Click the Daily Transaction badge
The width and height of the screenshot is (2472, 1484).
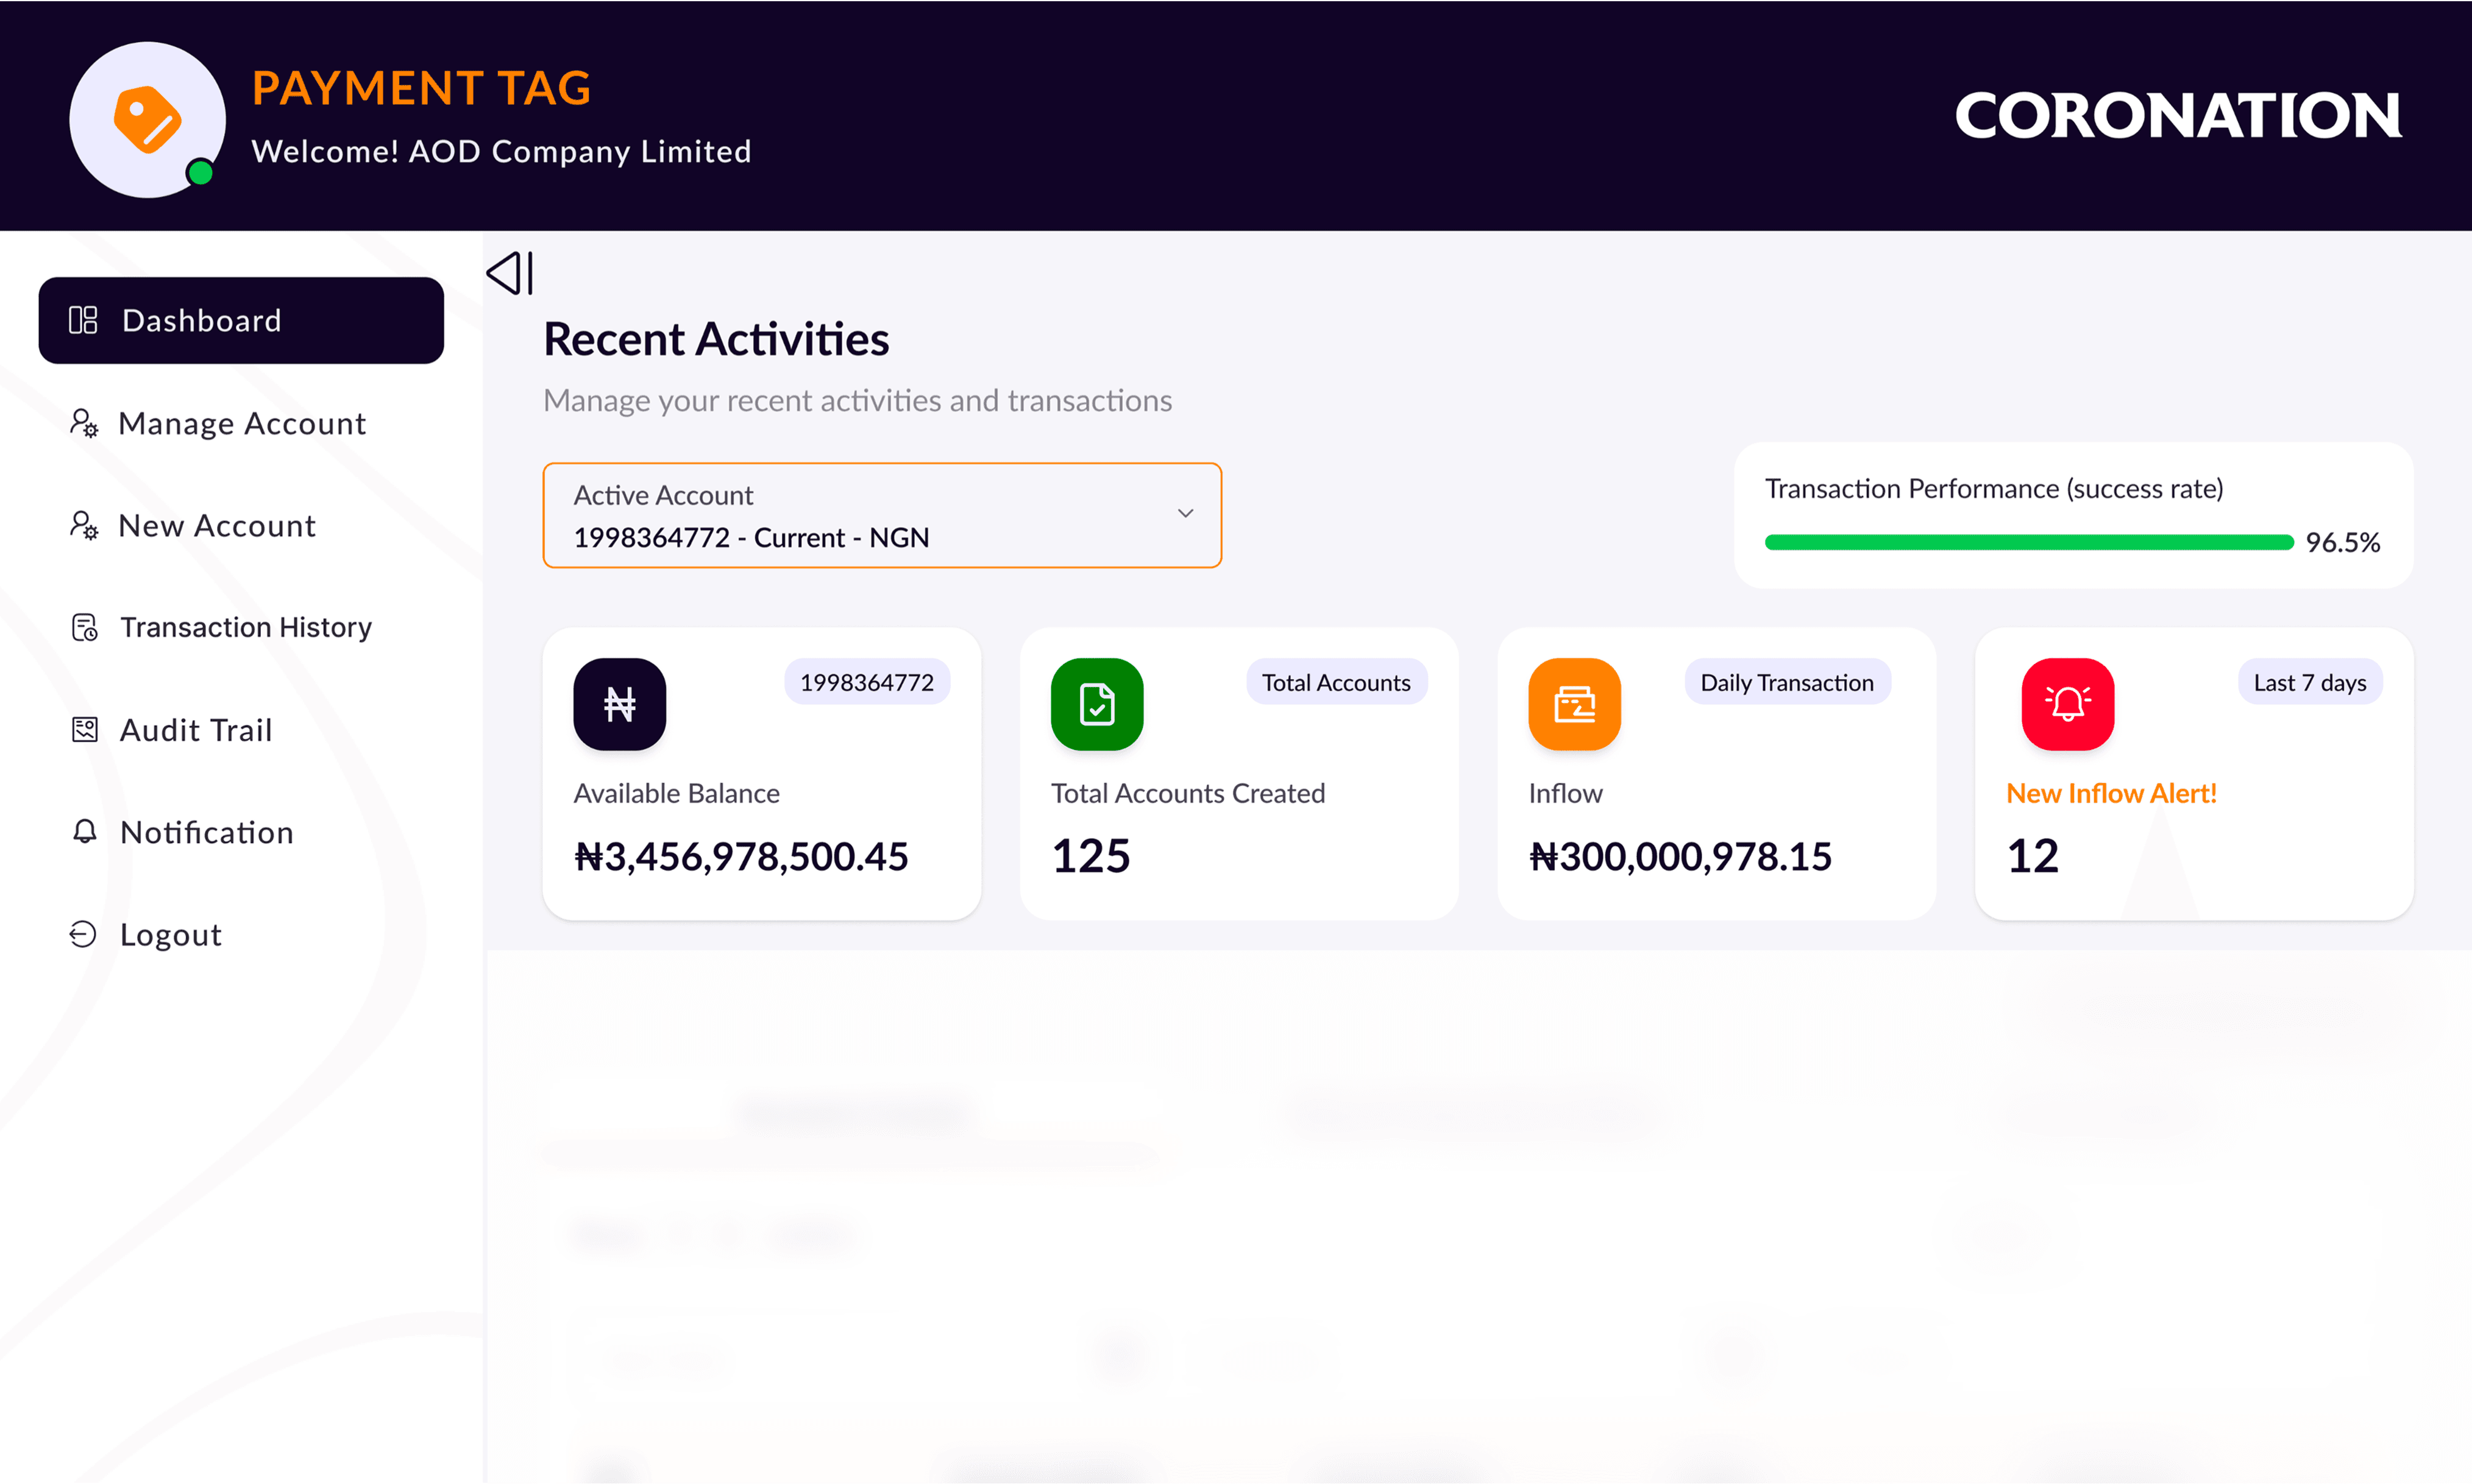(x=1787, y=682)
